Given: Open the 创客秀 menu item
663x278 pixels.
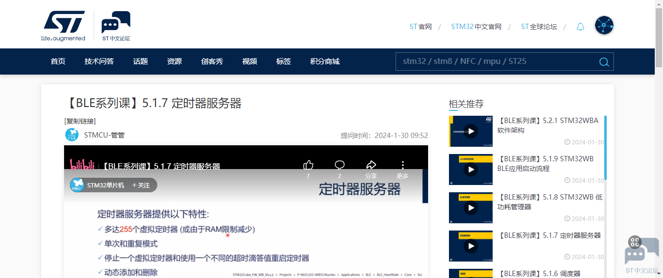Looking at the screenshot, I should click(212, 62).
